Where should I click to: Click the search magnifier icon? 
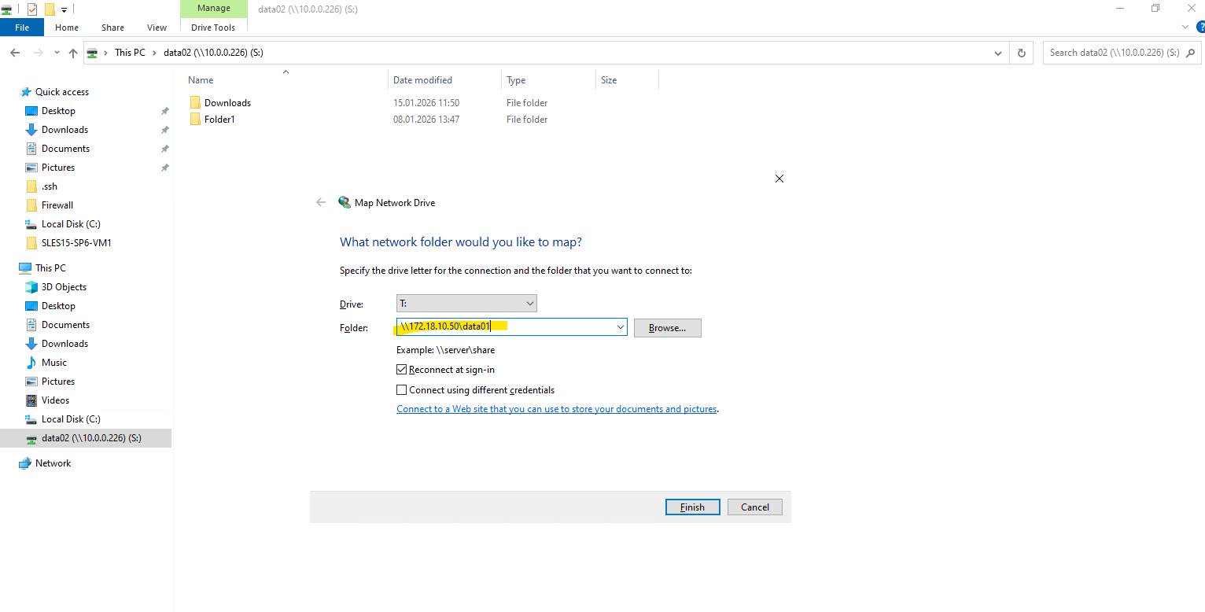(1191, 53)
